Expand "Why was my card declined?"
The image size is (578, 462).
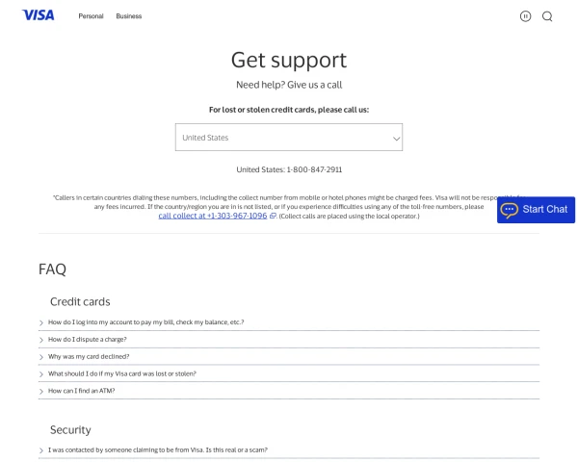289,357
